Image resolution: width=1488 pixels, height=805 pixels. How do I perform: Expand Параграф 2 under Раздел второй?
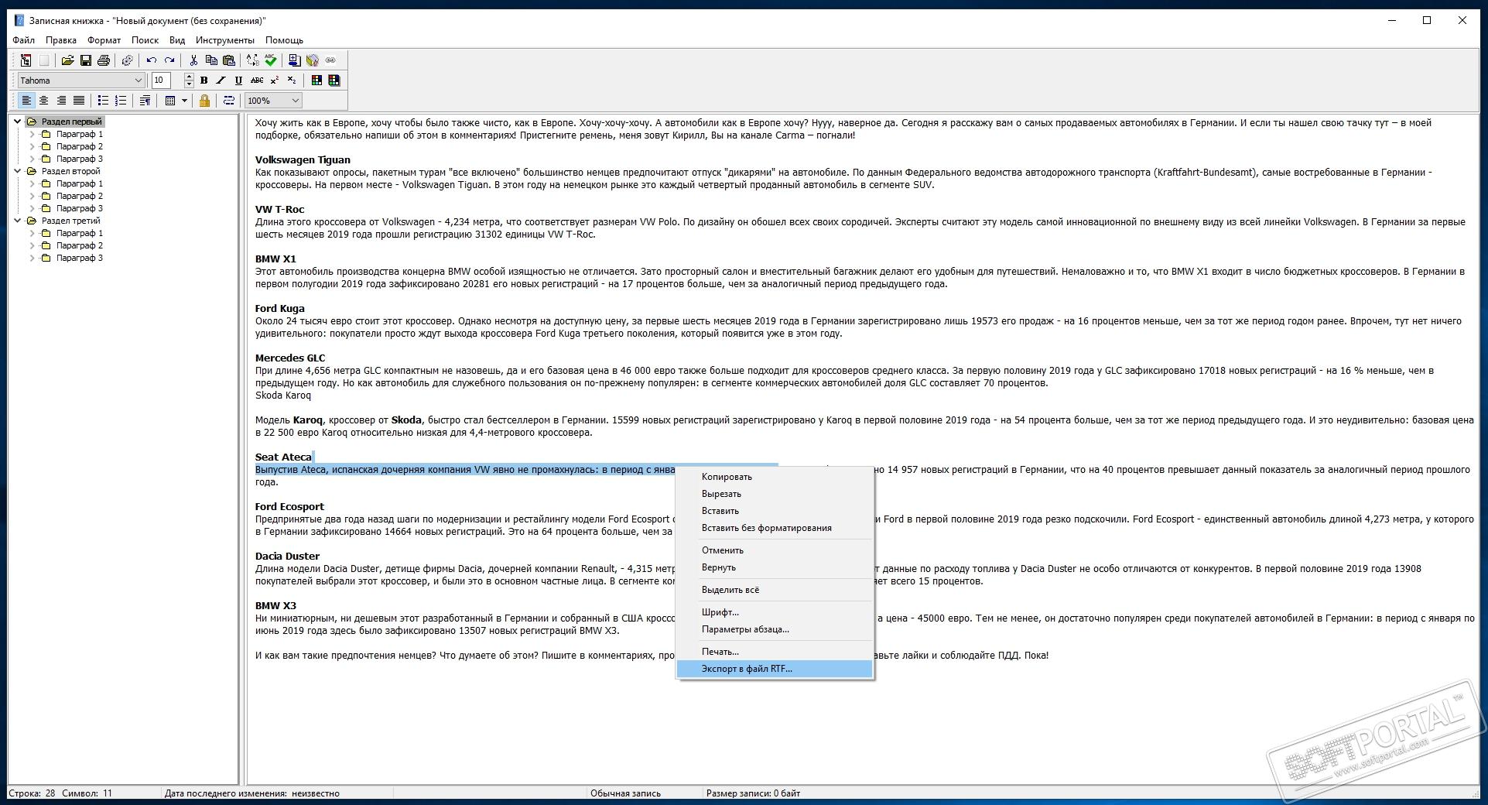point(32,196)
